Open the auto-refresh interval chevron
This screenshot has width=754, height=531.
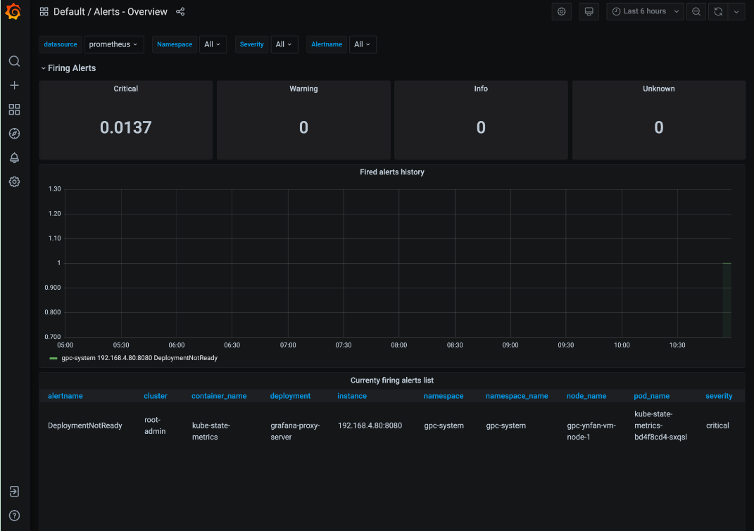[x=737, y=11]
